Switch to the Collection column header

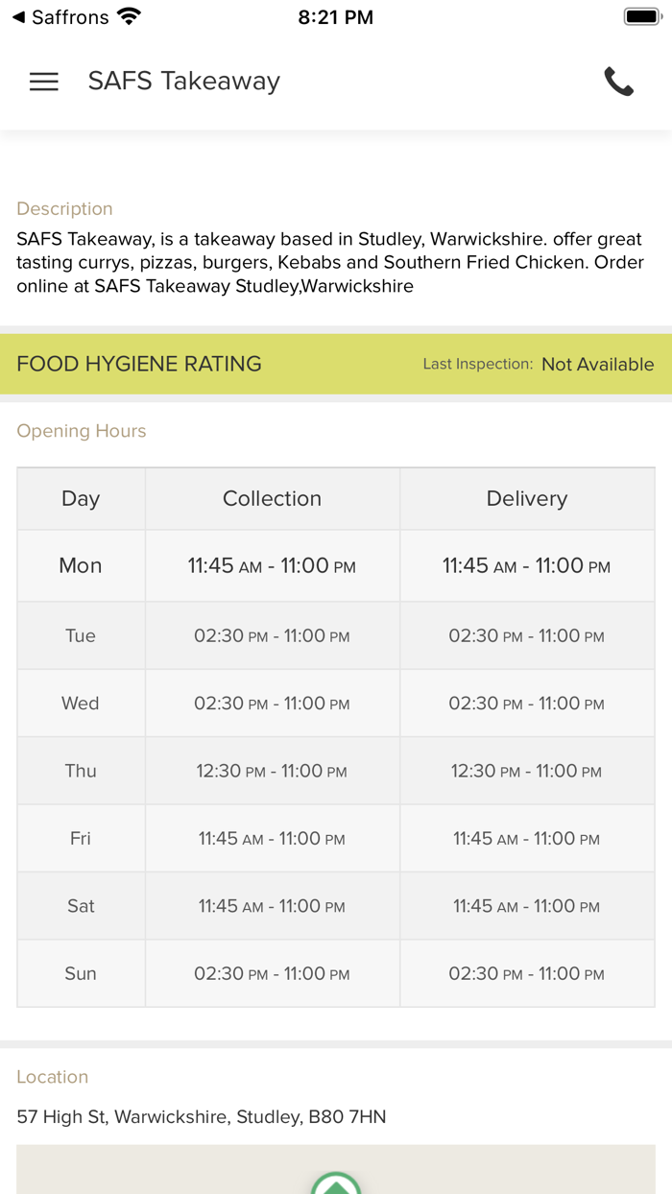[x=272, y=498]
